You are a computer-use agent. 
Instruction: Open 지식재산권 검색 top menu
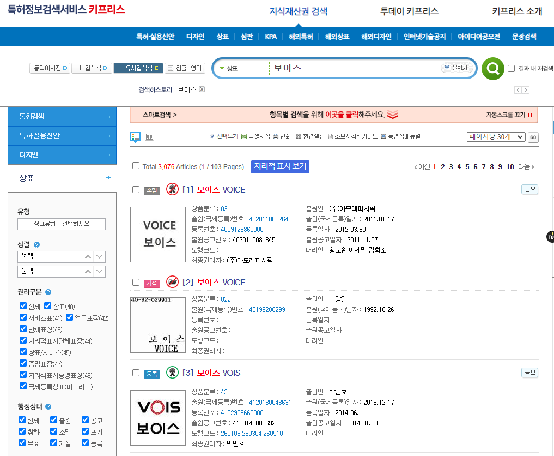[298, 11]
